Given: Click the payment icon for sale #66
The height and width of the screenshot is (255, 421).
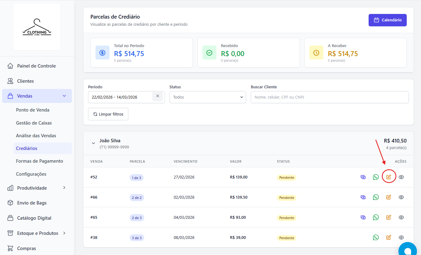Looking at the screenshot, I should coord(363,197).
